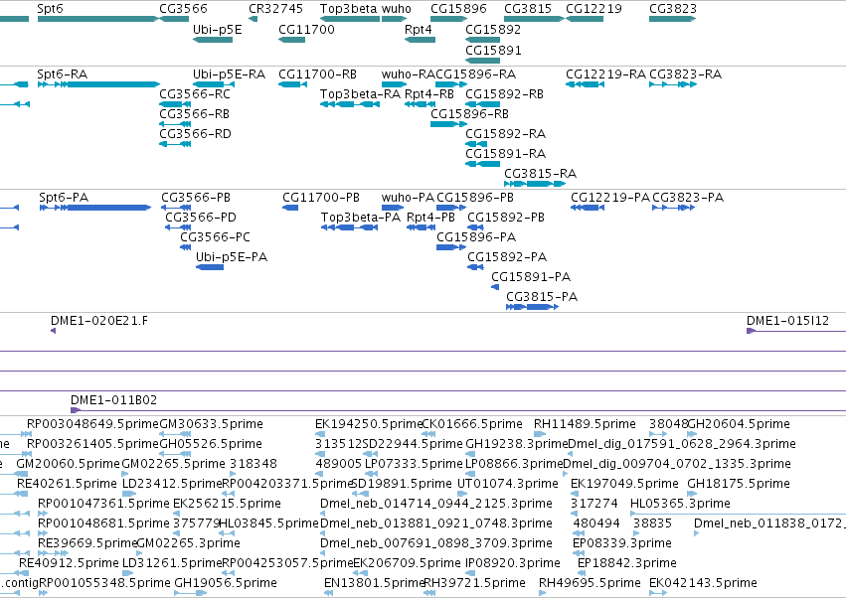Click the GM30633.5prime EST
Screen dimensions: 846x598
(x=175, y=434)
